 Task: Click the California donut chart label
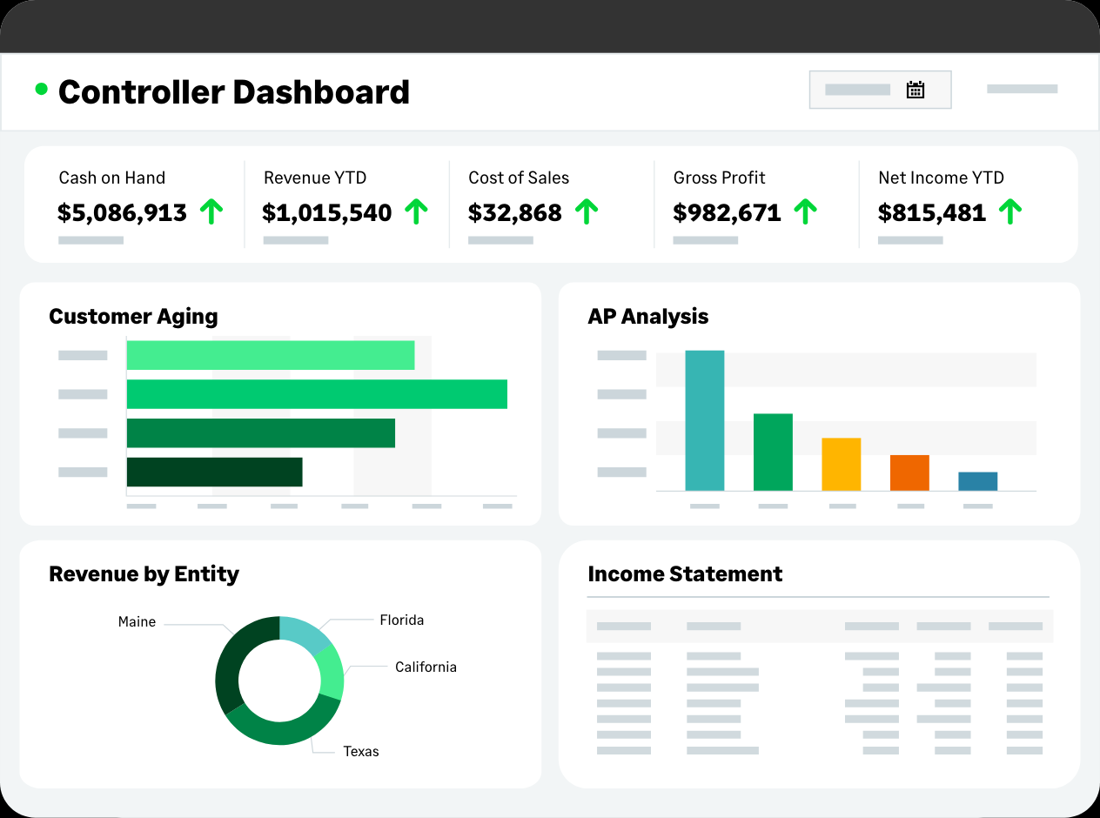(426, 667)
